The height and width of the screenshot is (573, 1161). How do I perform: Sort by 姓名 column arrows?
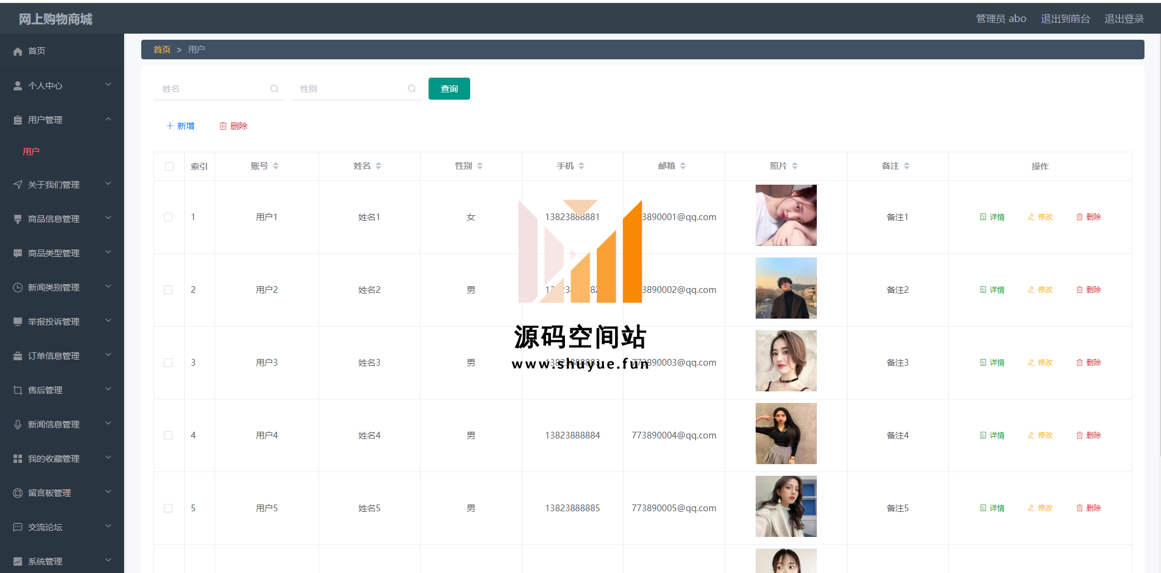click(378, 166)
